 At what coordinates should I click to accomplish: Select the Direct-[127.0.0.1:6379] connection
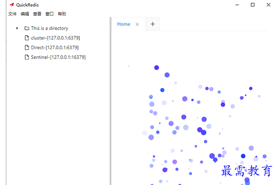pos(55,47)
